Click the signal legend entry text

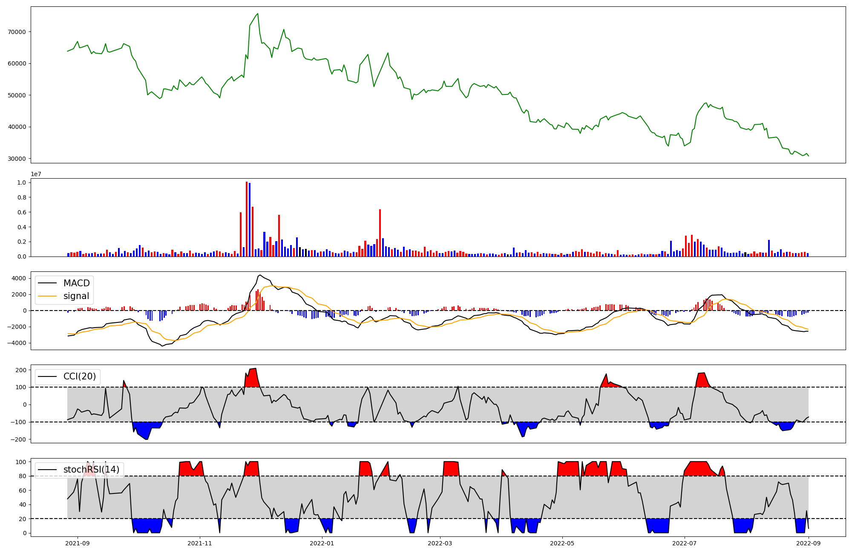[x=76, y=296]
